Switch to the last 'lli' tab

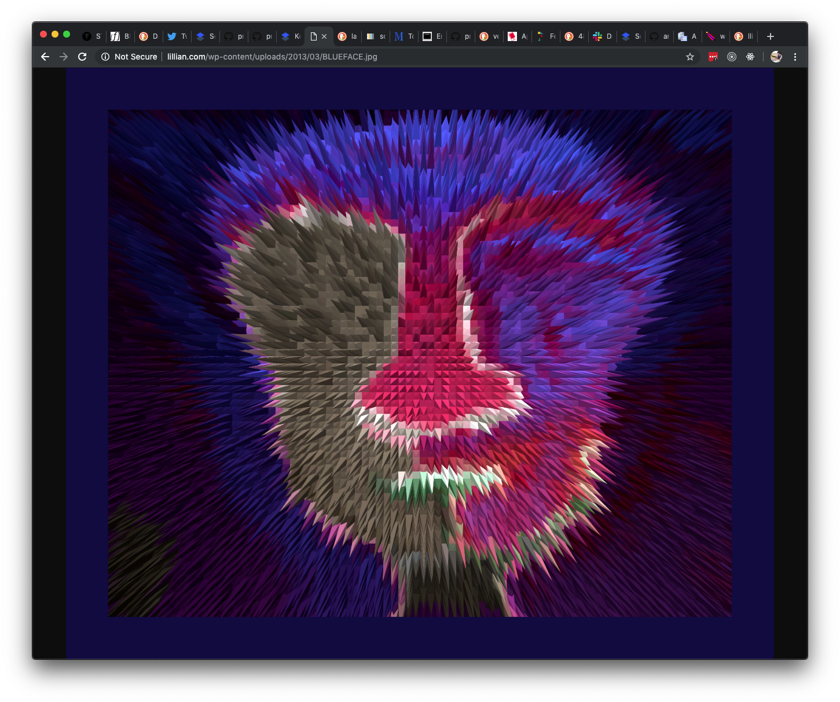coord(744,36)
